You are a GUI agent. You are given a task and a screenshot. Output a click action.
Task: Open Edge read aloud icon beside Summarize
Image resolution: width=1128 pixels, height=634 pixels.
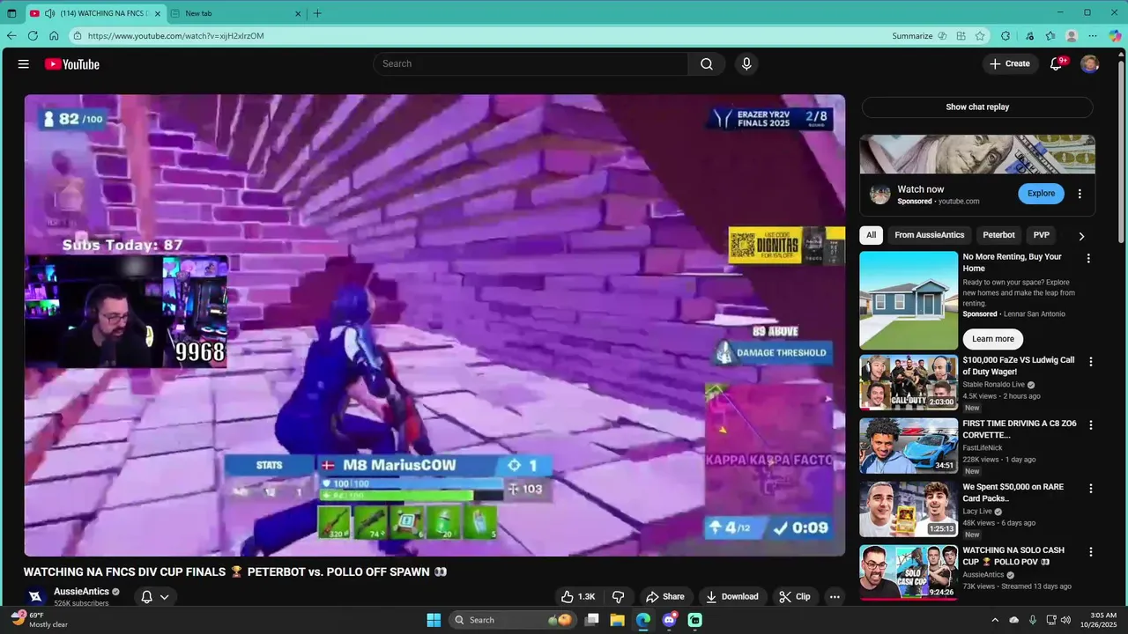coord(942,36)
